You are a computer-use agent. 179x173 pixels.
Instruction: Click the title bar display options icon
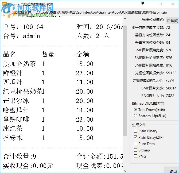click(142, 3)
